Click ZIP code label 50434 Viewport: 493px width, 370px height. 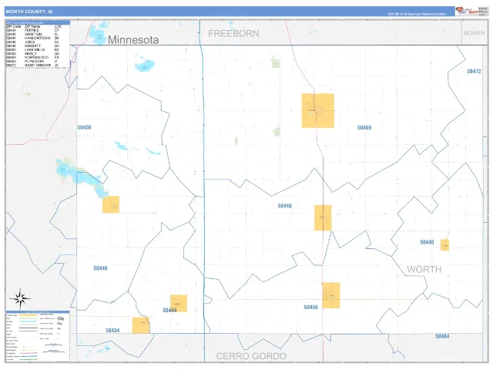click(112, 331)
